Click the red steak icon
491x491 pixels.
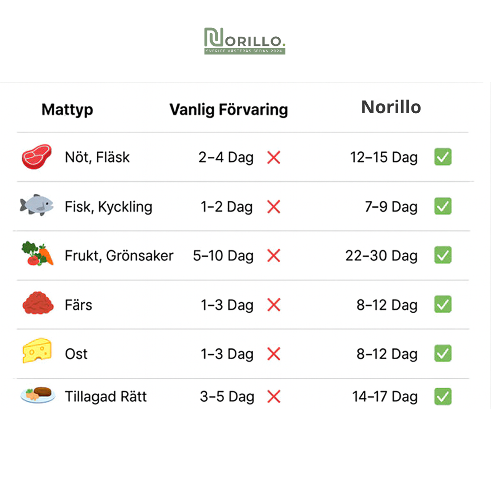point(37,157)
